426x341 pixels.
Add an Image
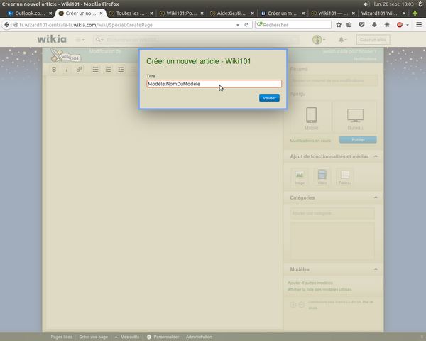[300, 177]
